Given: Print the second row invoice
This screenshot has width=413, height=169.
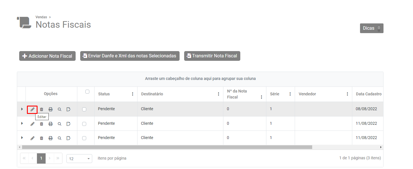Looking at the screenshot, I should pyautogui.click(x=50, y=124).
